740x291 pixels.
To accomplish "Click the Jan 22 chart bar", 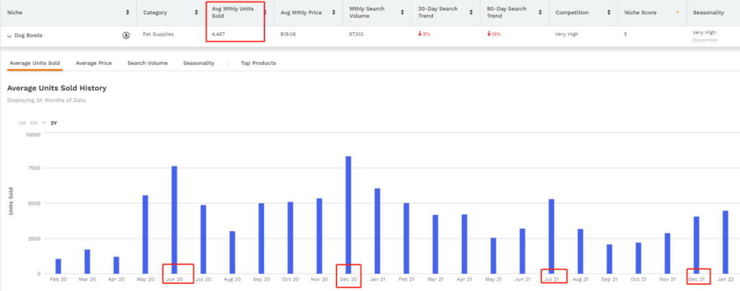I will (x=726, y=242).
